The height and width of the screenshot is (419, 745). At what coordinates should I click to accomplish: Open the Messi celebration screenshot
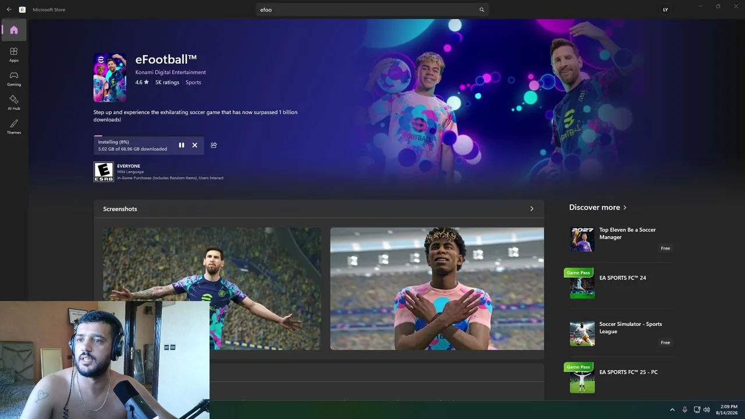[x=212, y=289]
